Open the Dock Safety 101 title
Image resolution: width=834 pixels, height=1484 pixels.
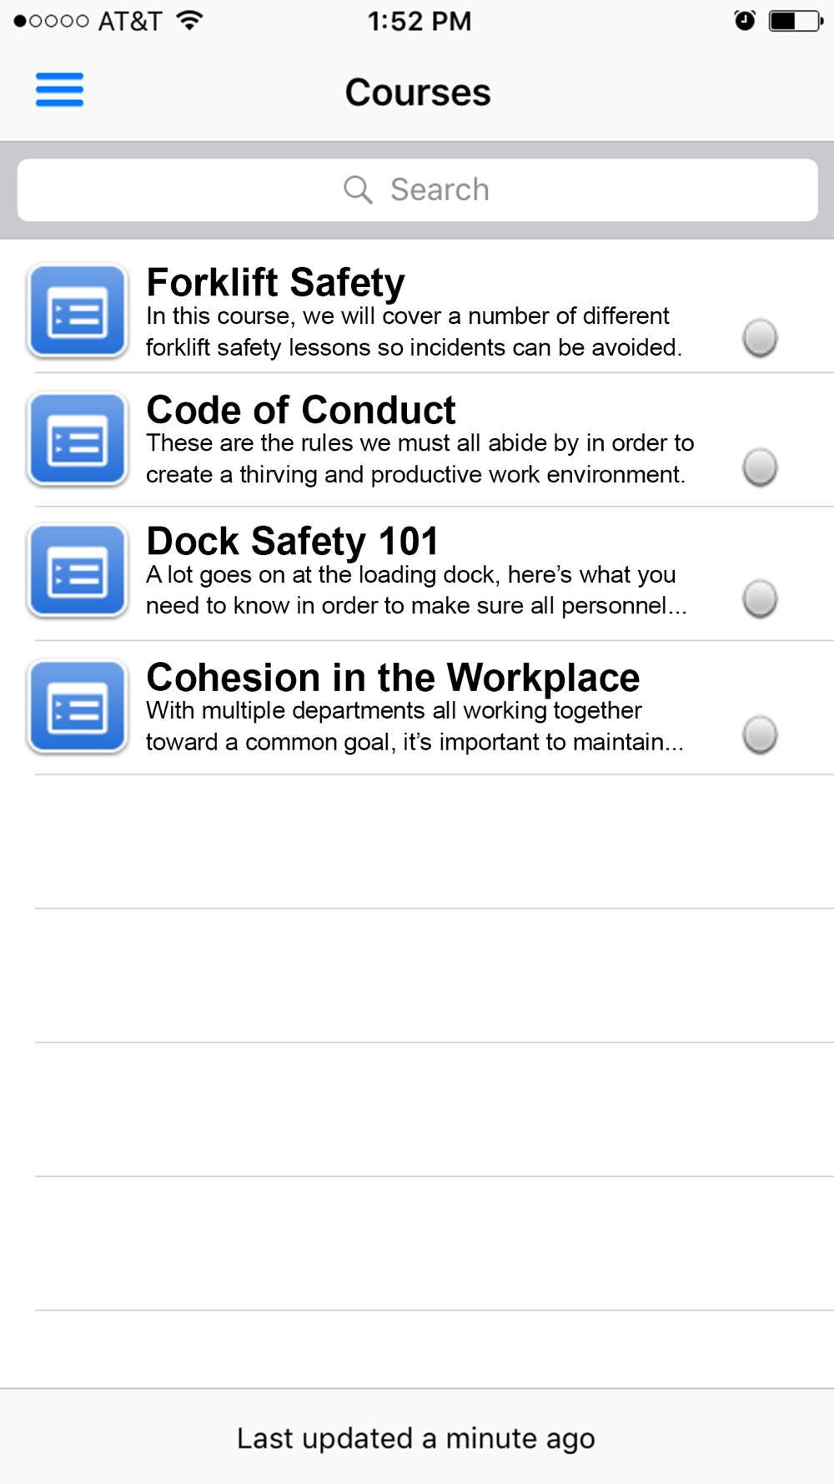point(292,541)
